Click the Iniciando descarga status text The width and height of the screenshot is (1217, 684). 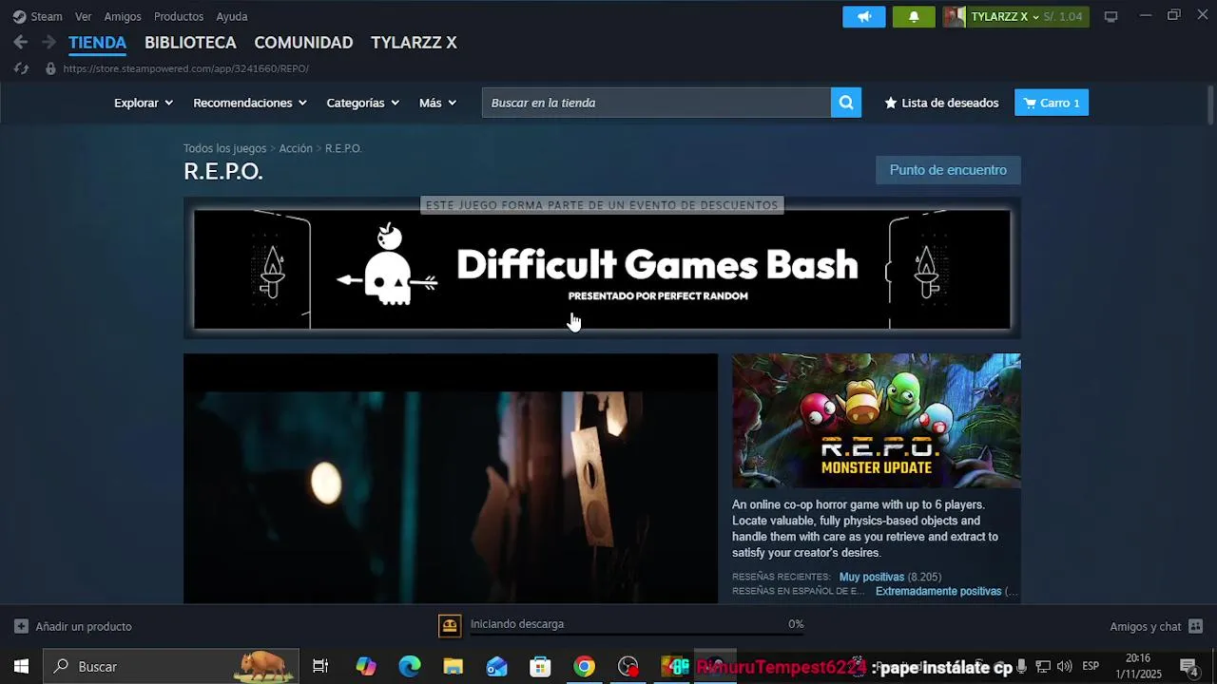(517, 624)
